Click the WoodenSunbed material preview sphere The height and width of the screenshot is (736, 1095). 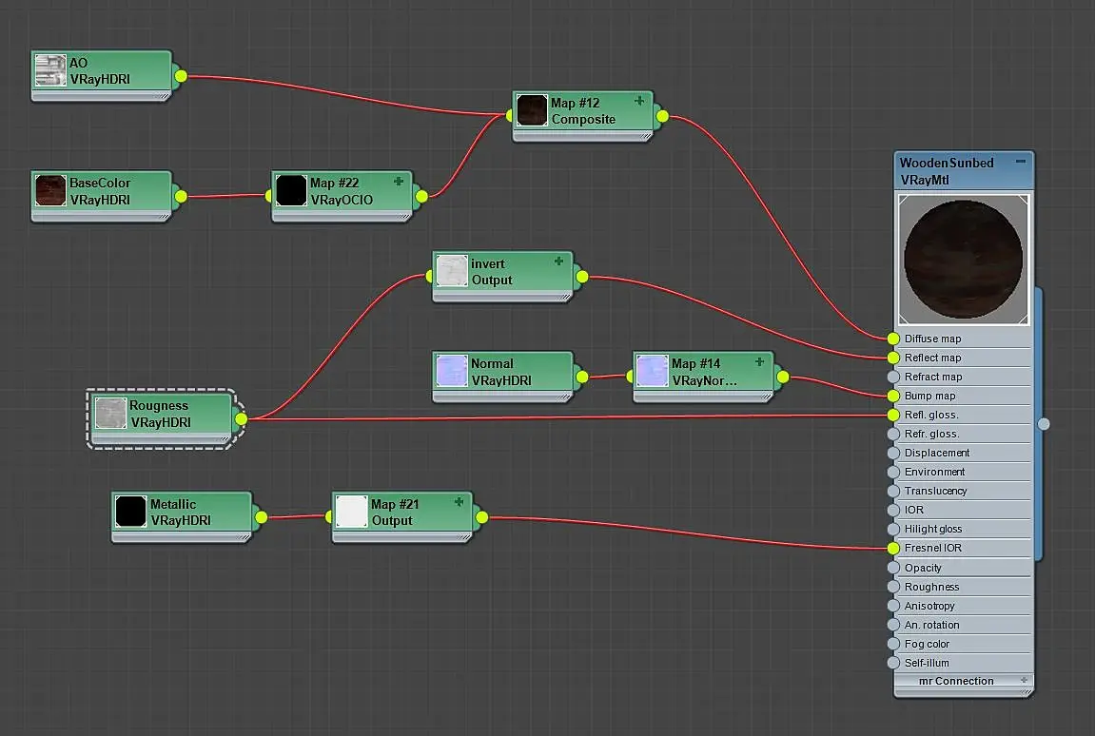pos(963,259)
